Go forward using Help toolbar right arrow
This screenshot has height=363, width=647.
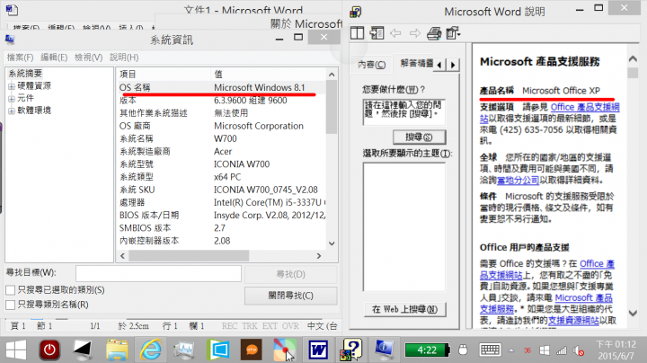414,33
